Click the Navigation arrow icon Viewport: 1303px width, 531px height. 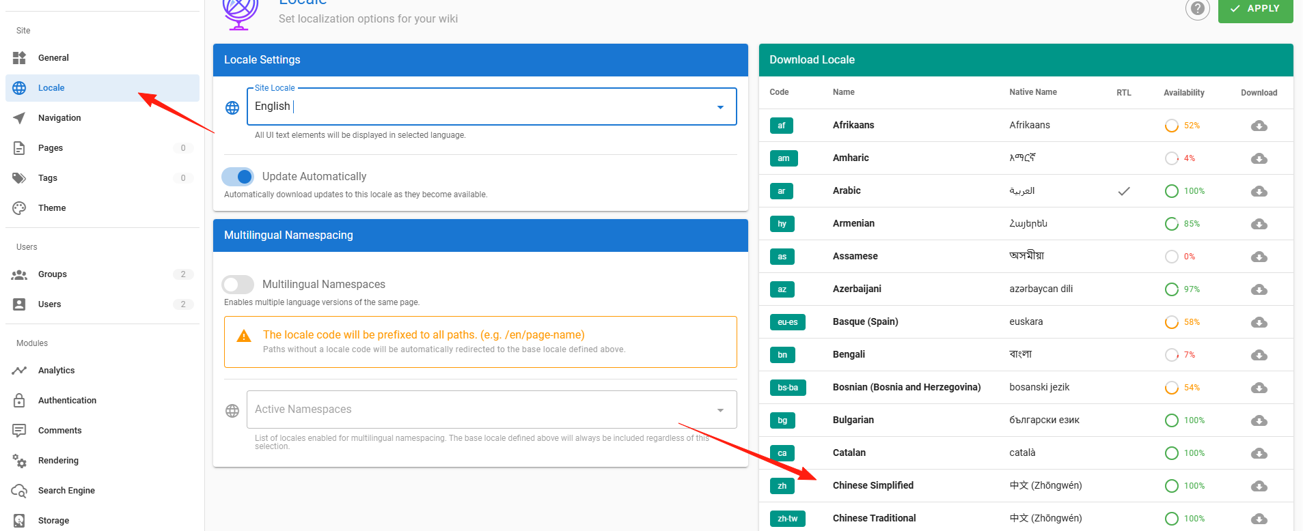(19, 118)
